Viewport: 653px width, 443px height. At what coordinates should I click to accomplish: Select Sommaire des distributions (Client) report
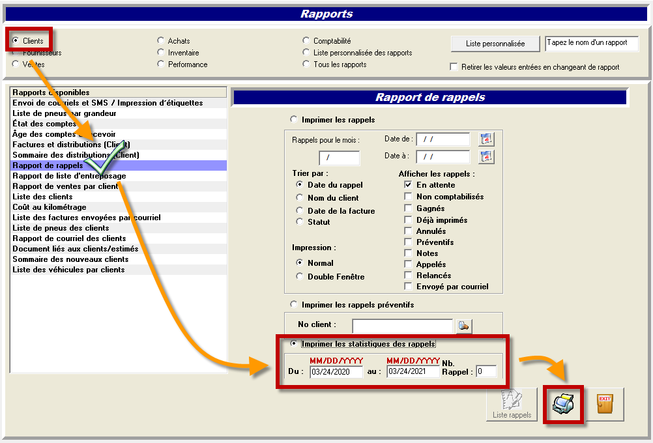coord(119,155)
